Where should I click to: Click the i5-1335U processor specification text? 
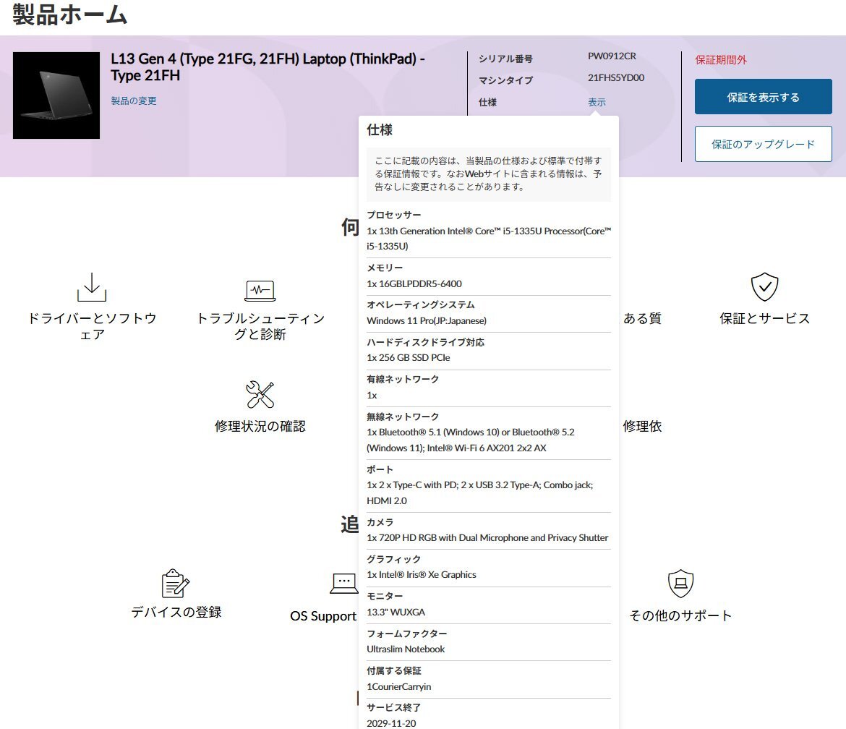[489, 239]
